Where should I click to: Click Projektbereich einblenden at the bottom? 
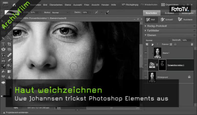[16, 112]
